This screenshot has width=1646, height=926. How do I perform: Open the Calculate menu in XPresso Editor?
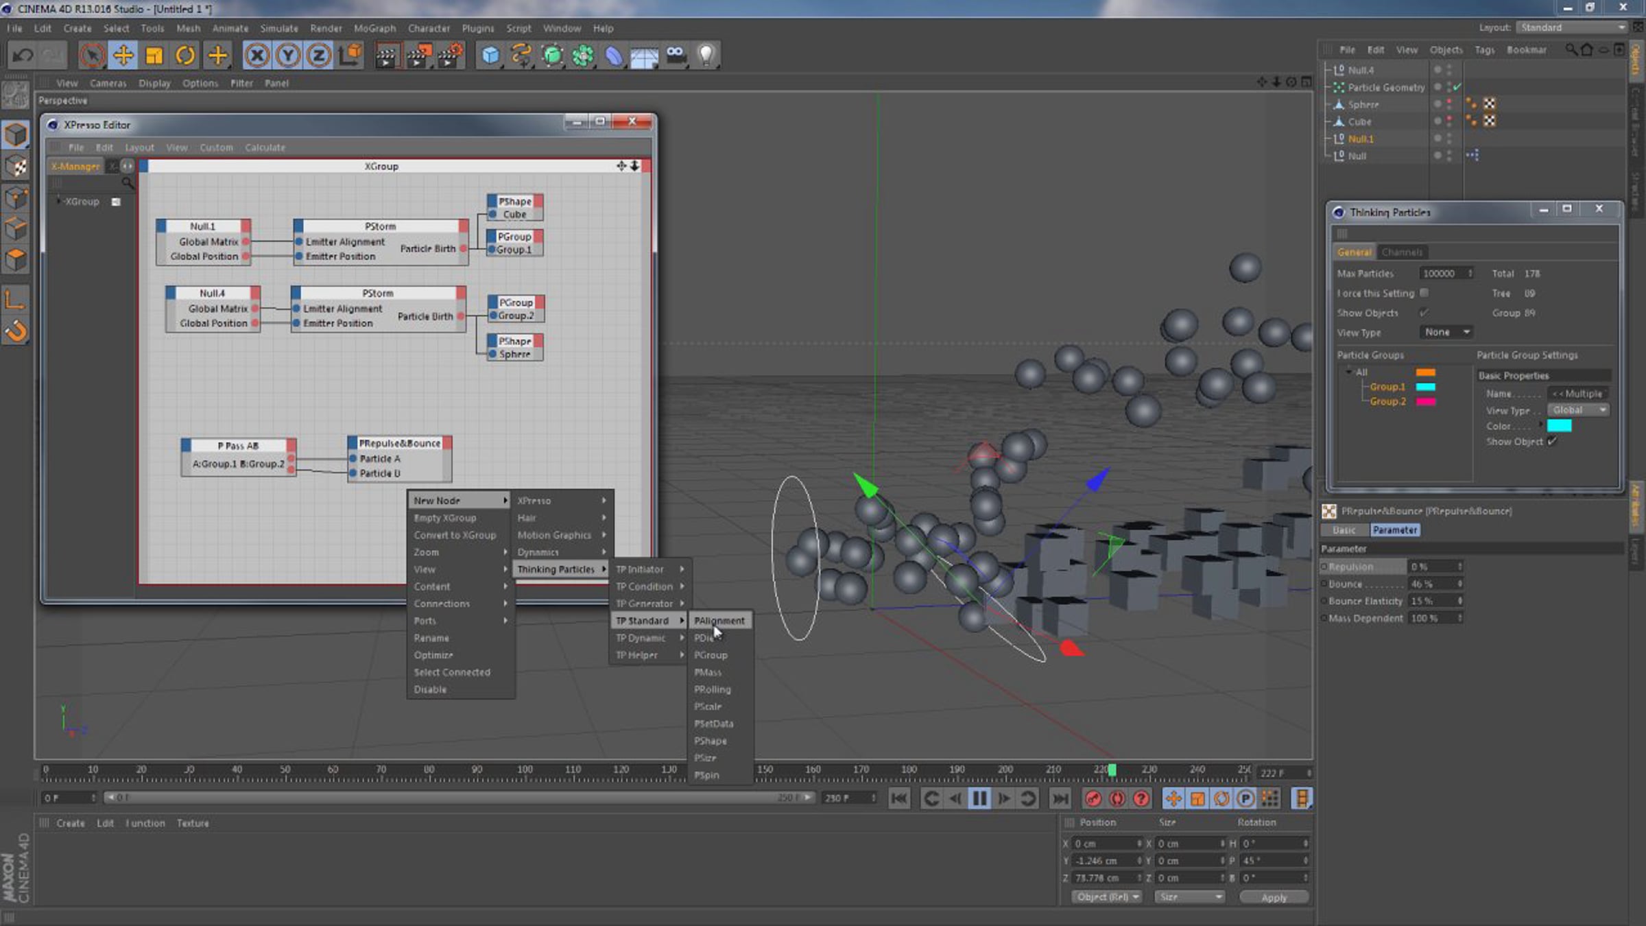(265, 147)
